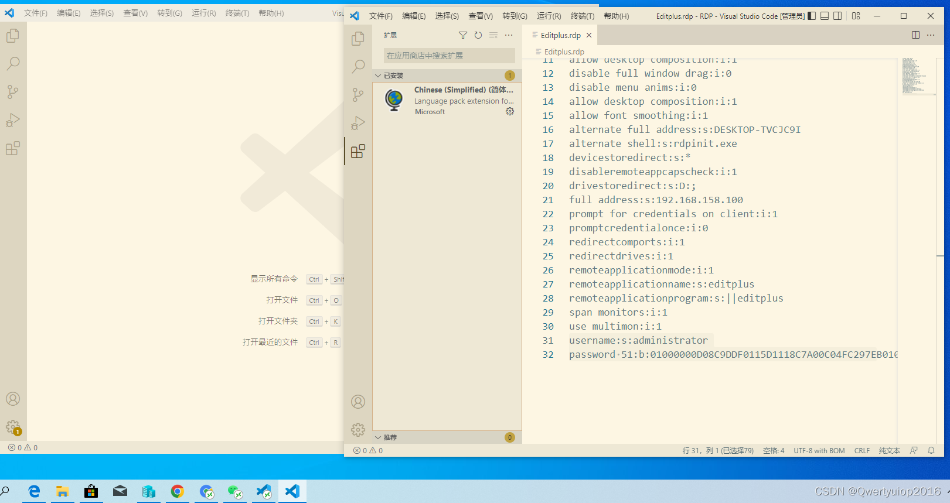This screenshot has height=503, width=950.
Task: Click 打开文件 in background welcome screen
Action: coord(282,300)
